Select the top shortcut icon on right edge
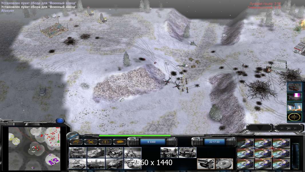This screenshot has height=172, width=305. [x=295, y=87]
